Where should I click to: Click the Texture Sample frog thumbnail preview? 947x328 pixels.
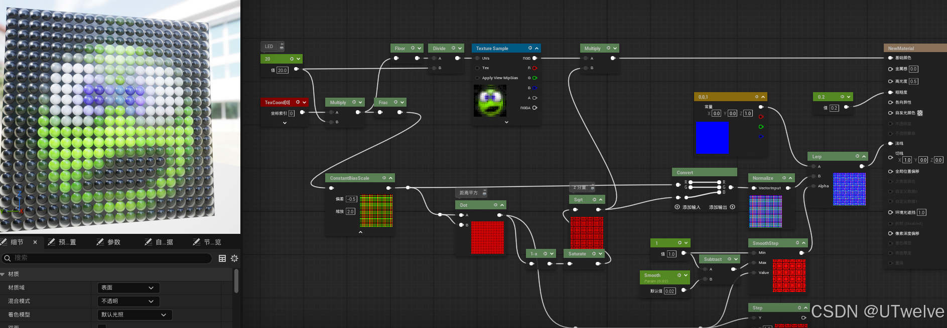point(490,101)
